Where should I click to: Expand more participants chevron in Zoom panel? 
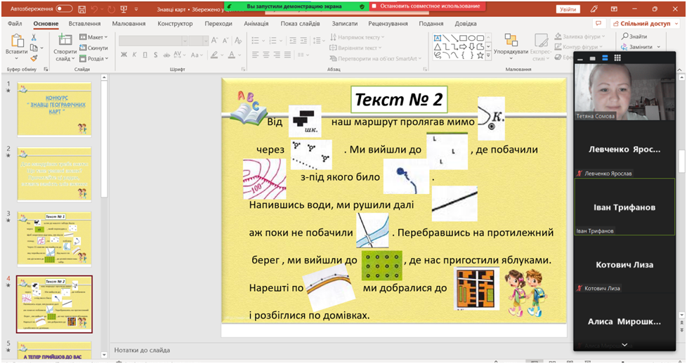click(624, 345)
